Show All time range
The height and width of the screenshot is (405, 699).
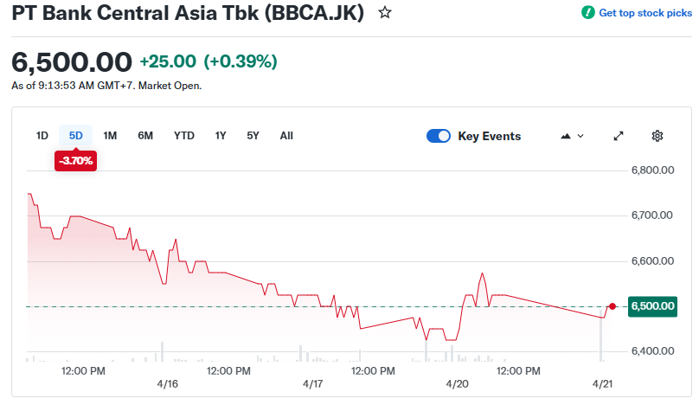286,136
